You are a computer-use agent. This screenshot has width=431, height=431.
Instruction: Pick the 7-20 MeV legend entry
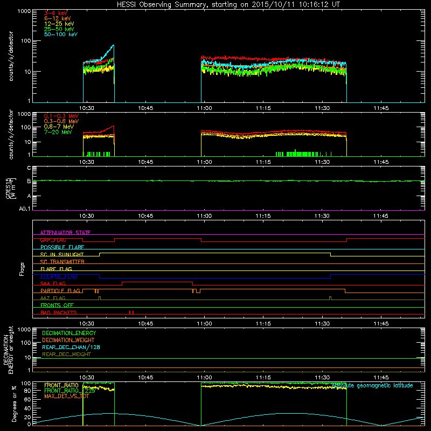pos(58,132)
